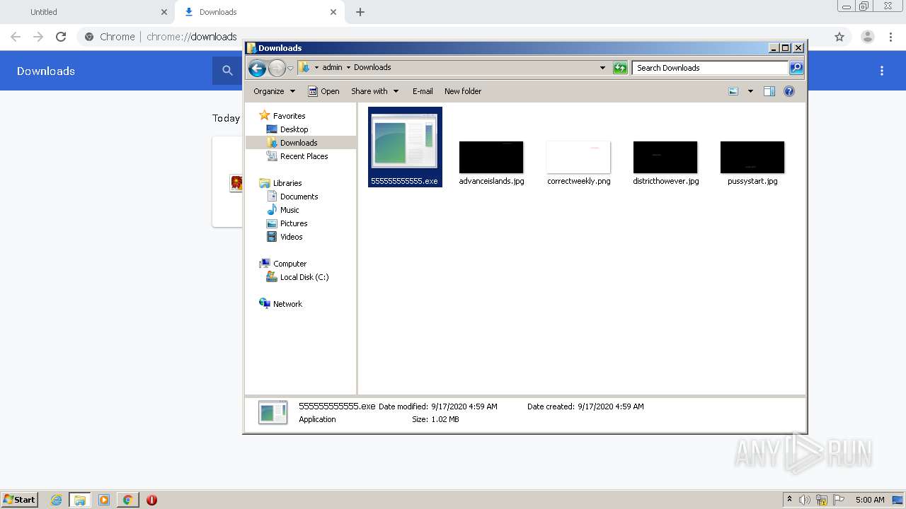Image resolution: width=906 pixels, height=509 pixels.
Task: Open Windows Media Player from taskbar
Action: point(103,500)
